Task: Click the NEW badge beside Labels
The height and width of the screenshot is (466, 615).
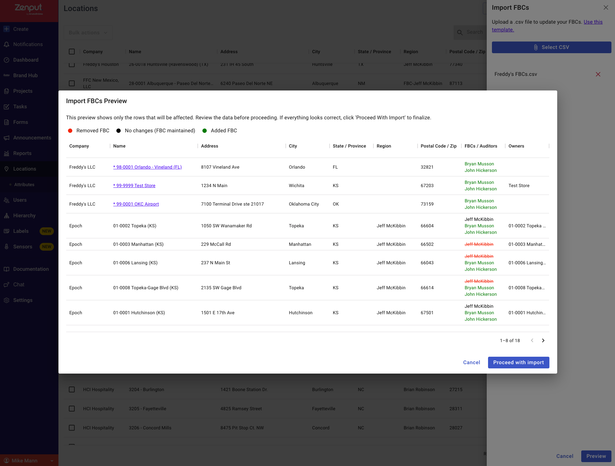Action: click(x=47, y=231)
